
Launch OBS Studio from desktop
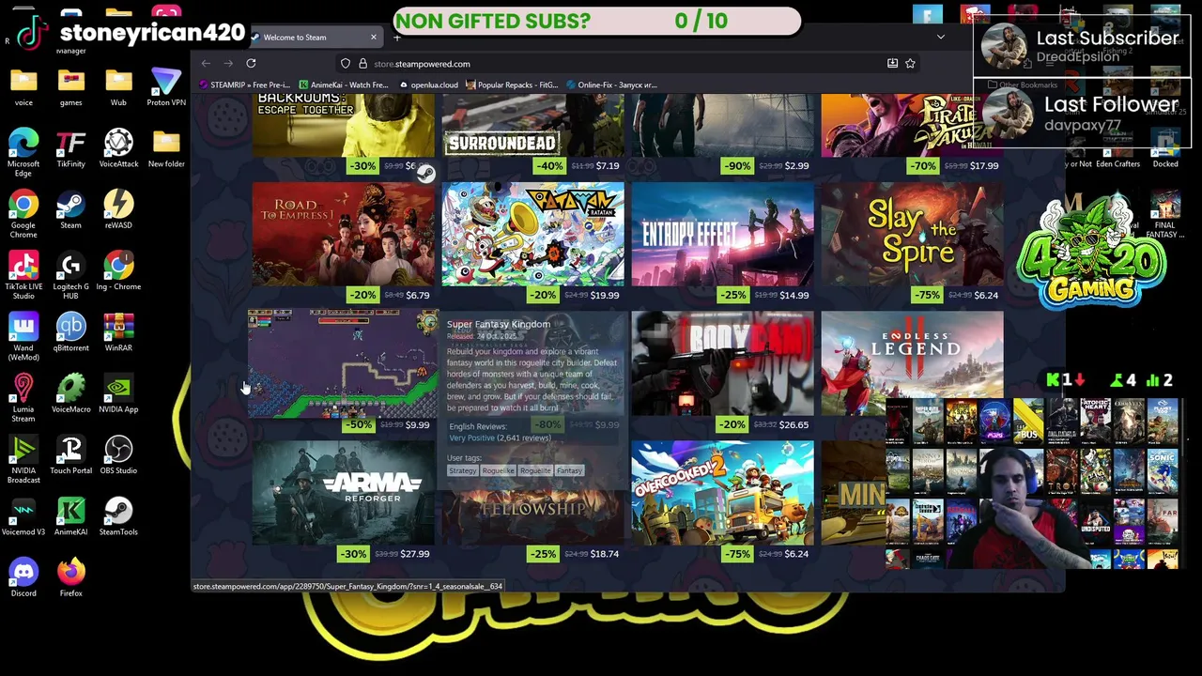pos(118,454)
